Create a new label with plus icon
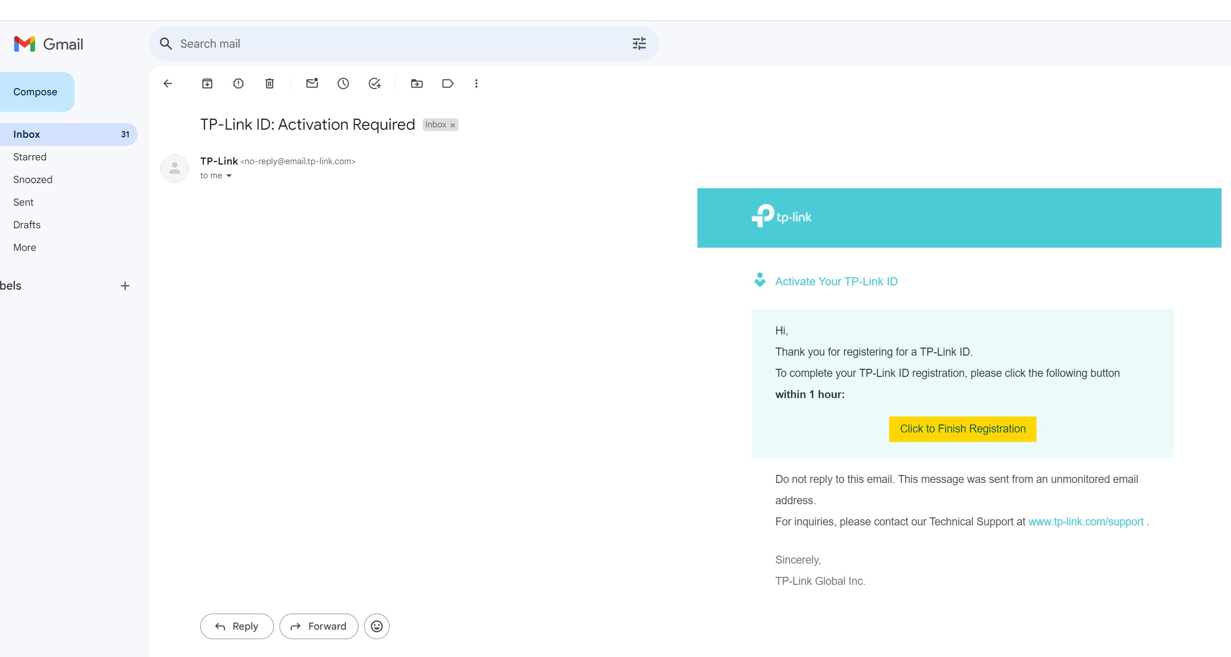 pyautogui.click(x=125, y=285)
